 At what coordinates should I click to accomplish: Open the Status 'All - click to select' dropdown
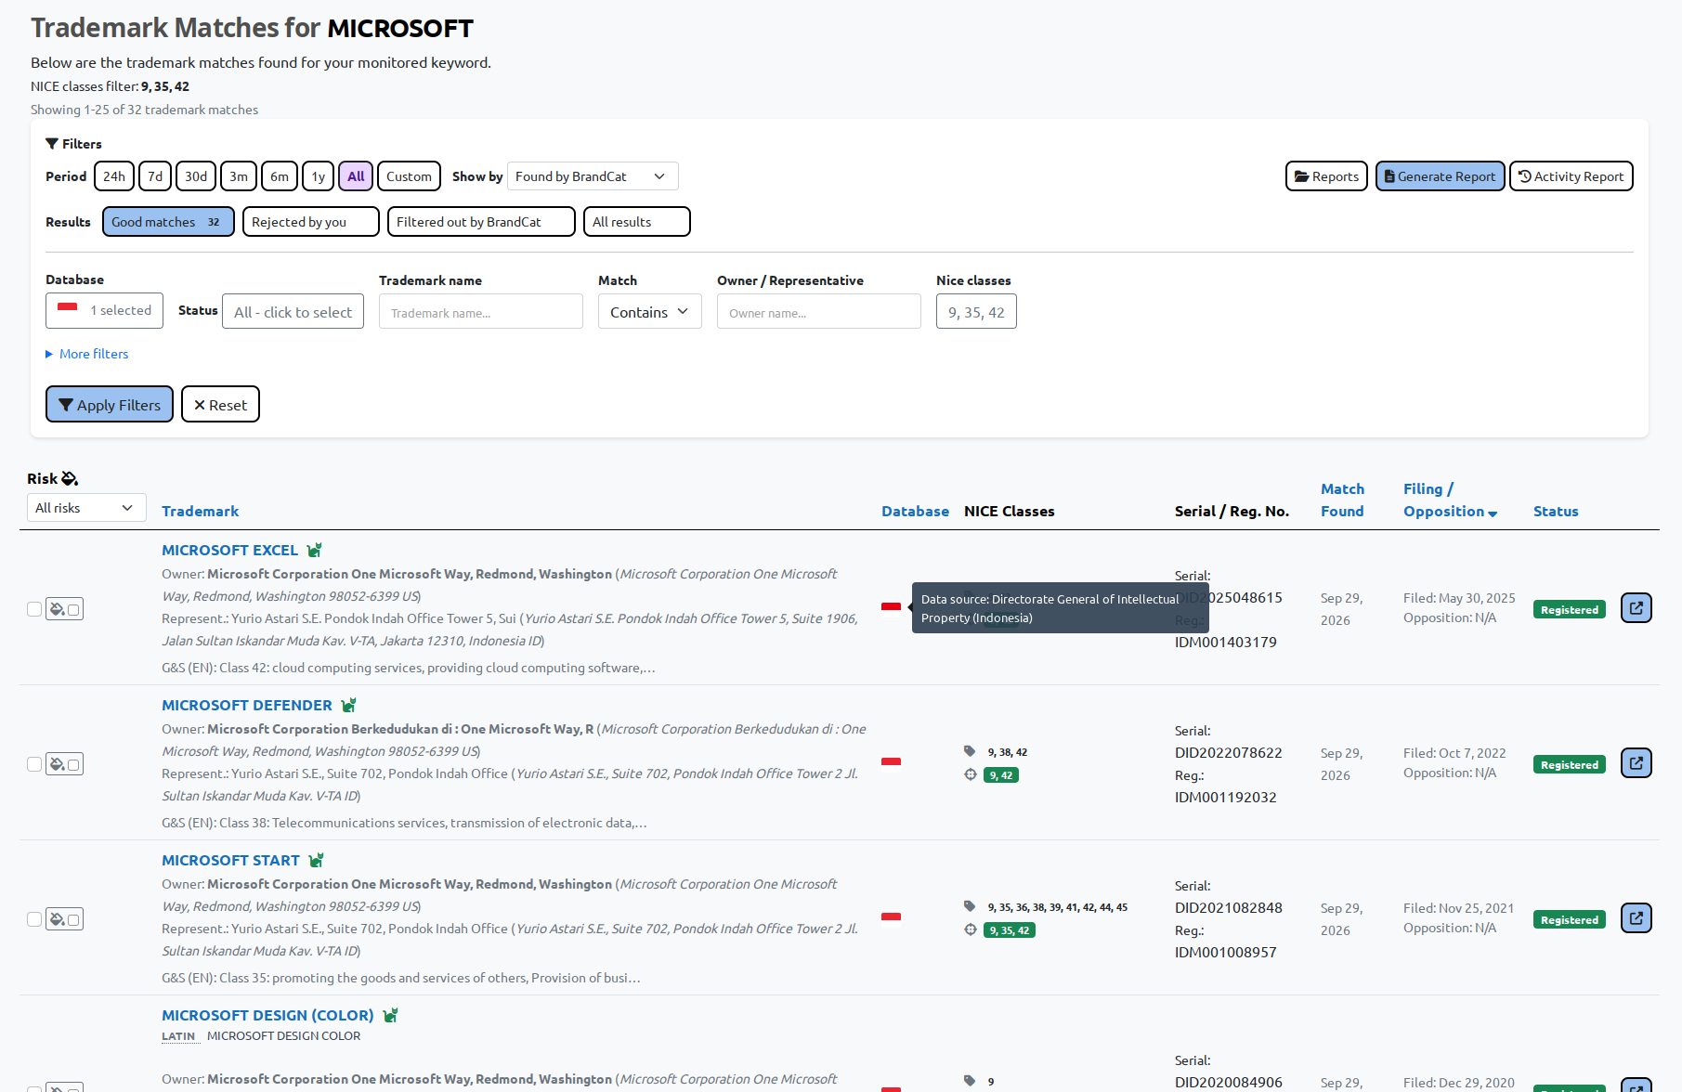pos(293,312)
